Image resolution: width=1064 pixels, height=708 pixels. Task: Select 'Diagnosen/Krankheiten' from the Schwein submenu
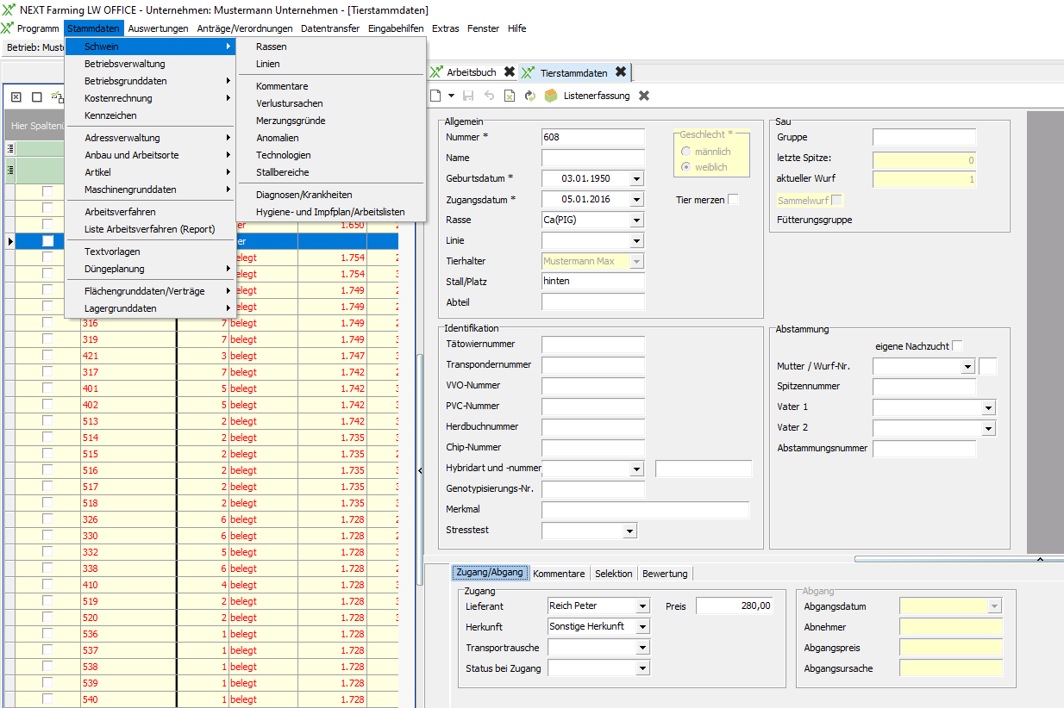(304, 195)
